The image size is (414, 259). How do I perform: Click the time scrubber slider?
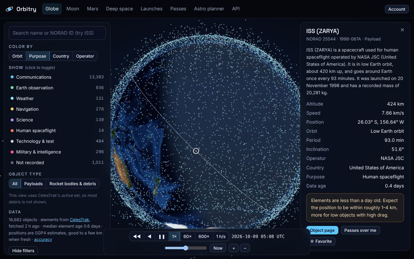pyautogui.click(x=186, y=248)
